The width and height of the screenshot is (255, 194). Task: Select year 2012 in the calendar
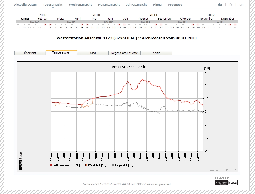[x=211, y=15]
